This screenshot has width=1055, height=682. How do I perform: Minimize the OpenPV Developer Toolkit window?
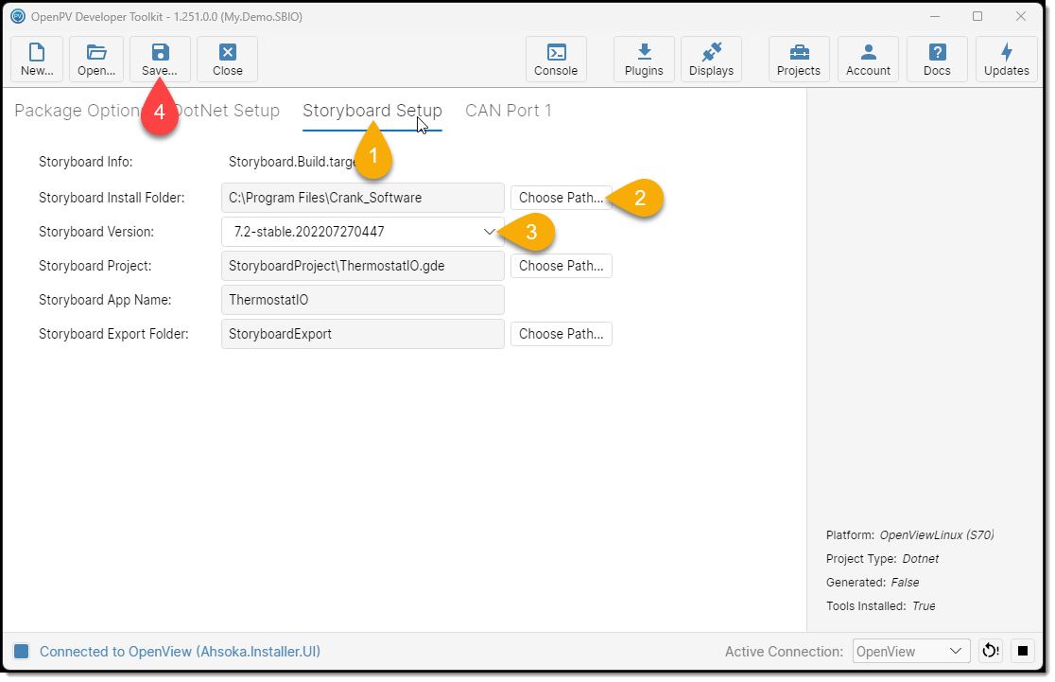tap(935, 16)
